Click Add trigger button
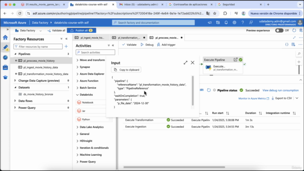The height and width of the screenshot is (171, 304). point(166,45)
